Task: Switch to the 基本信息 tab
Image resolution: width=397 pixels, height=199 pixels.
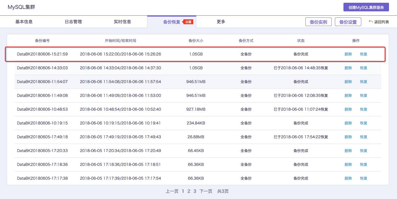Action: pos(24,22)
